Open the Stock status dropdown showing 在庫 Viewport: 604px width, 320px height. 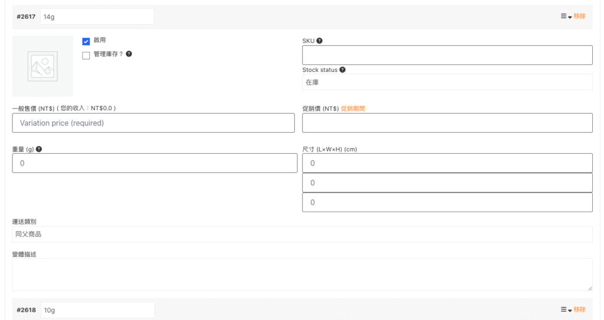447,83
